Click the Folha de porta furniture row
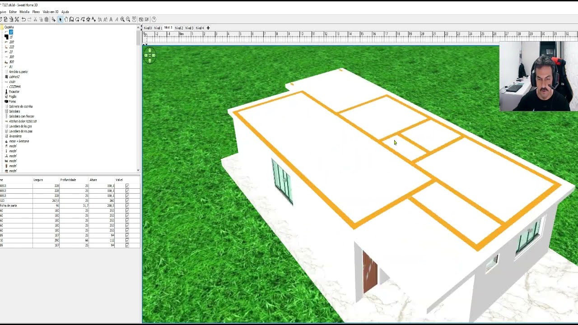Viewport: 578px width, 325px height. [x=70, y=205]
